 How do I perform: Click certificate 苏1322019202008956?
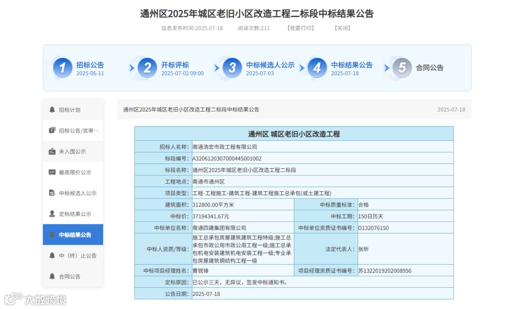(385, 271)
